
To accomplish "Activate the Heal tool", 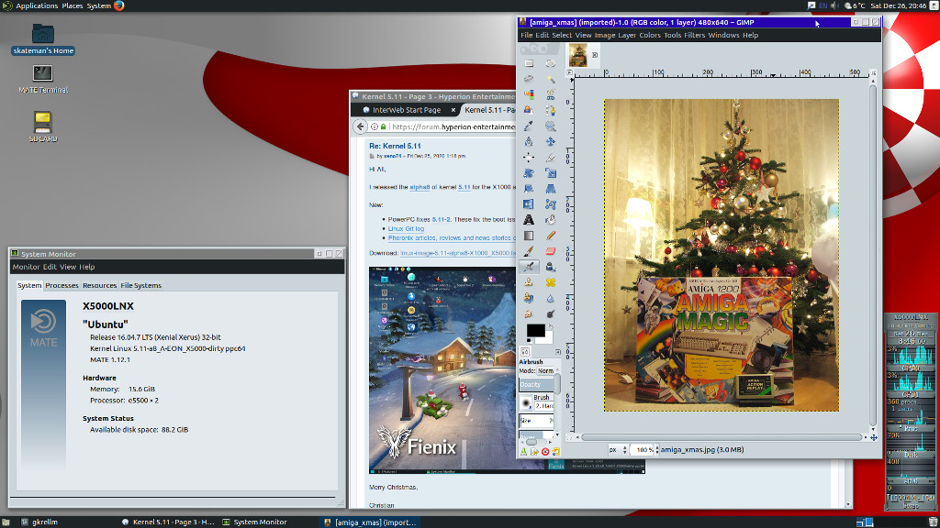I will click(551, 282).
